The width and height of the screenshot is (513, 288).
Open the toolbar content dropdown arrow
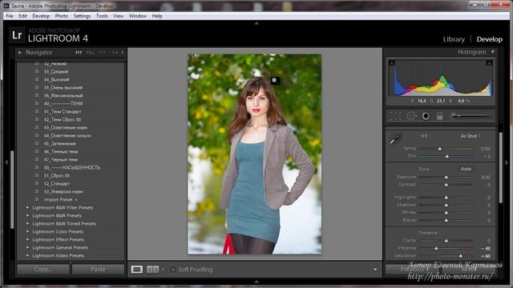pyautogui.click(x=375, y=270)
